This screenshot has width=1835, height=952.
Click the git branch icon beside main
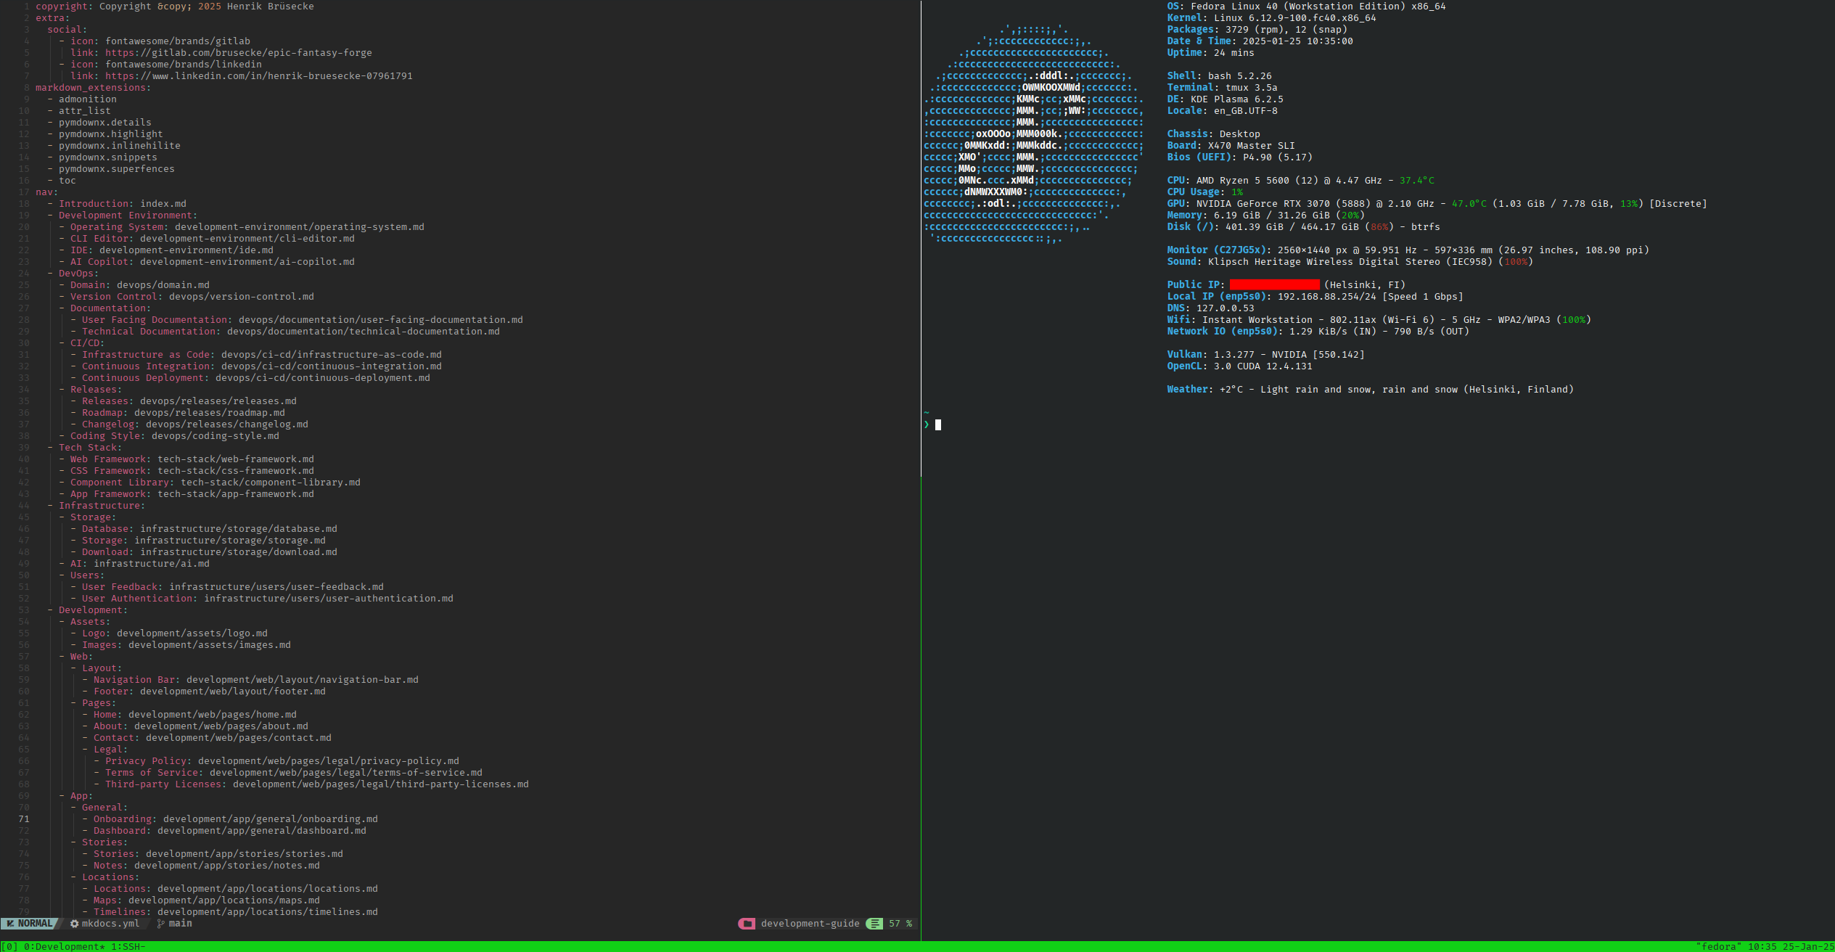pyautogui.click(x=160, y=924)
